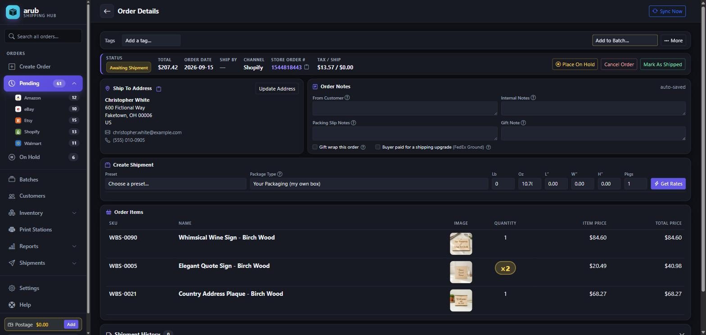Image resolution: width=706 pixels, height=335 pixels.
Task: Click the From Customer help icon
Action: (x=347, y=98)
